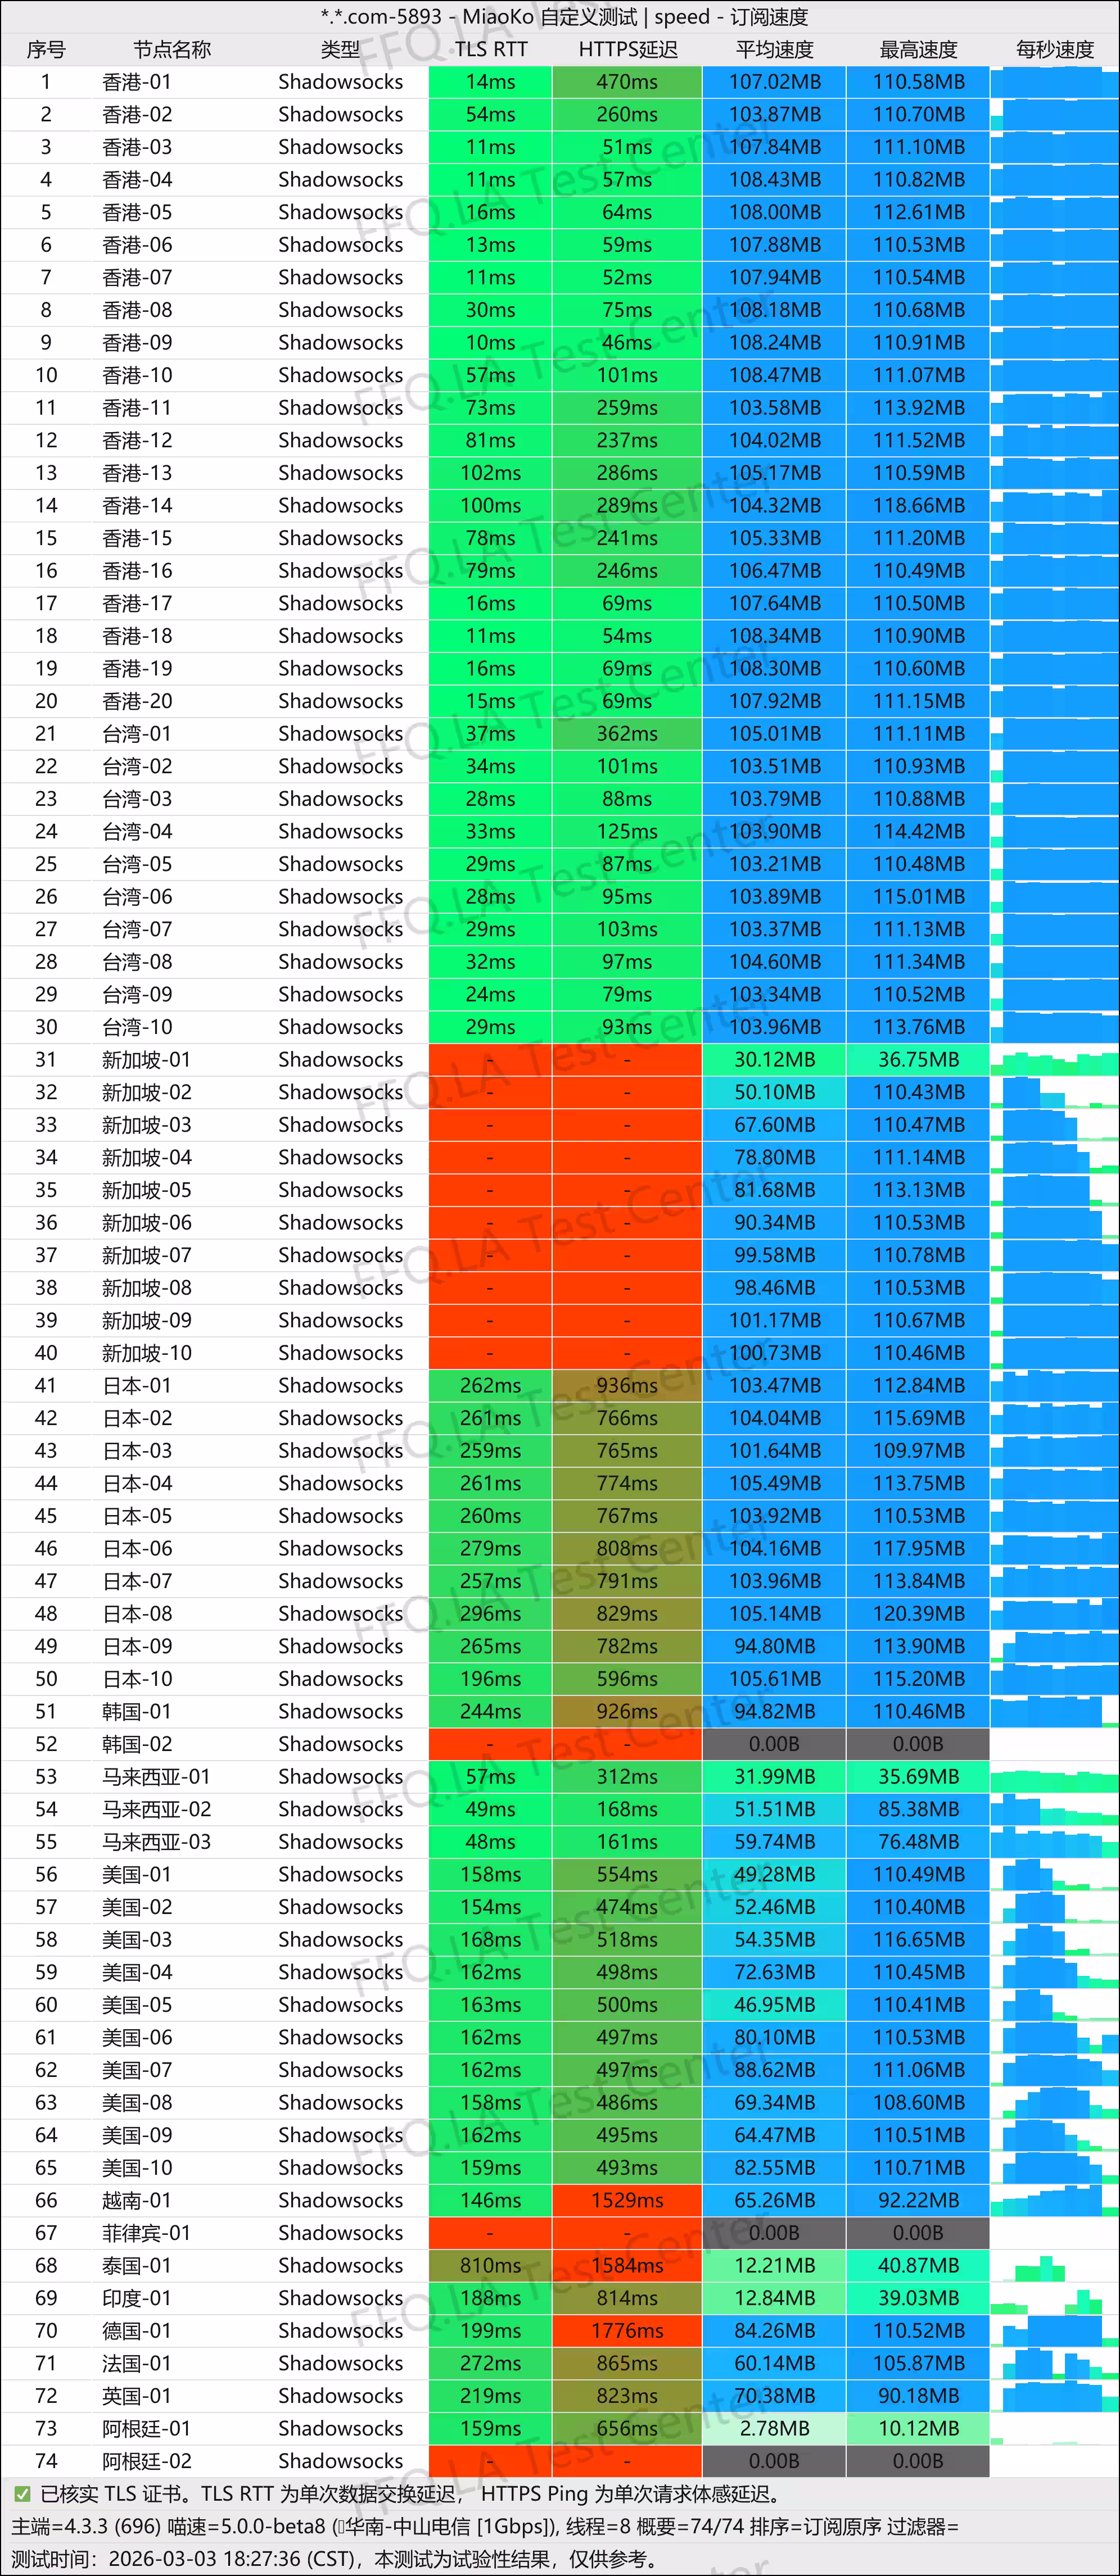Click the 0.00B average speed of 菲律宾-01
Image resolution: width=1120 pixels, height=2576 pixels.
775,2233
